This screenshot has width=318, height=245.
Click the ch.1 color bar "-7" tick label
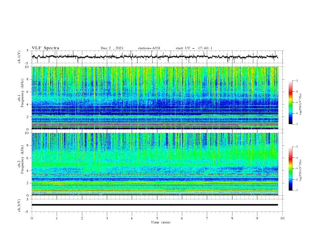(x=296, y=124)
